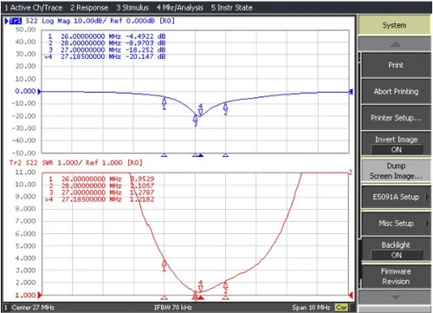Click the Firmware Revision softkey

pyautogui.click(x=396, y=276)
